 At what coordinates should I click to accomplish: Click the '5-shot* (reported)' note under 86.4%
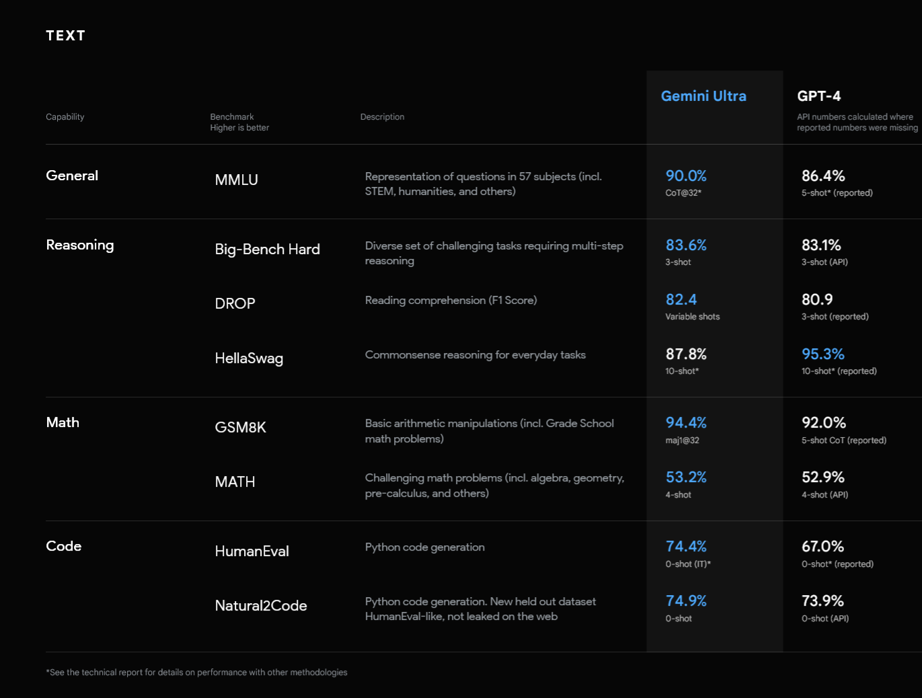[837, 193]
